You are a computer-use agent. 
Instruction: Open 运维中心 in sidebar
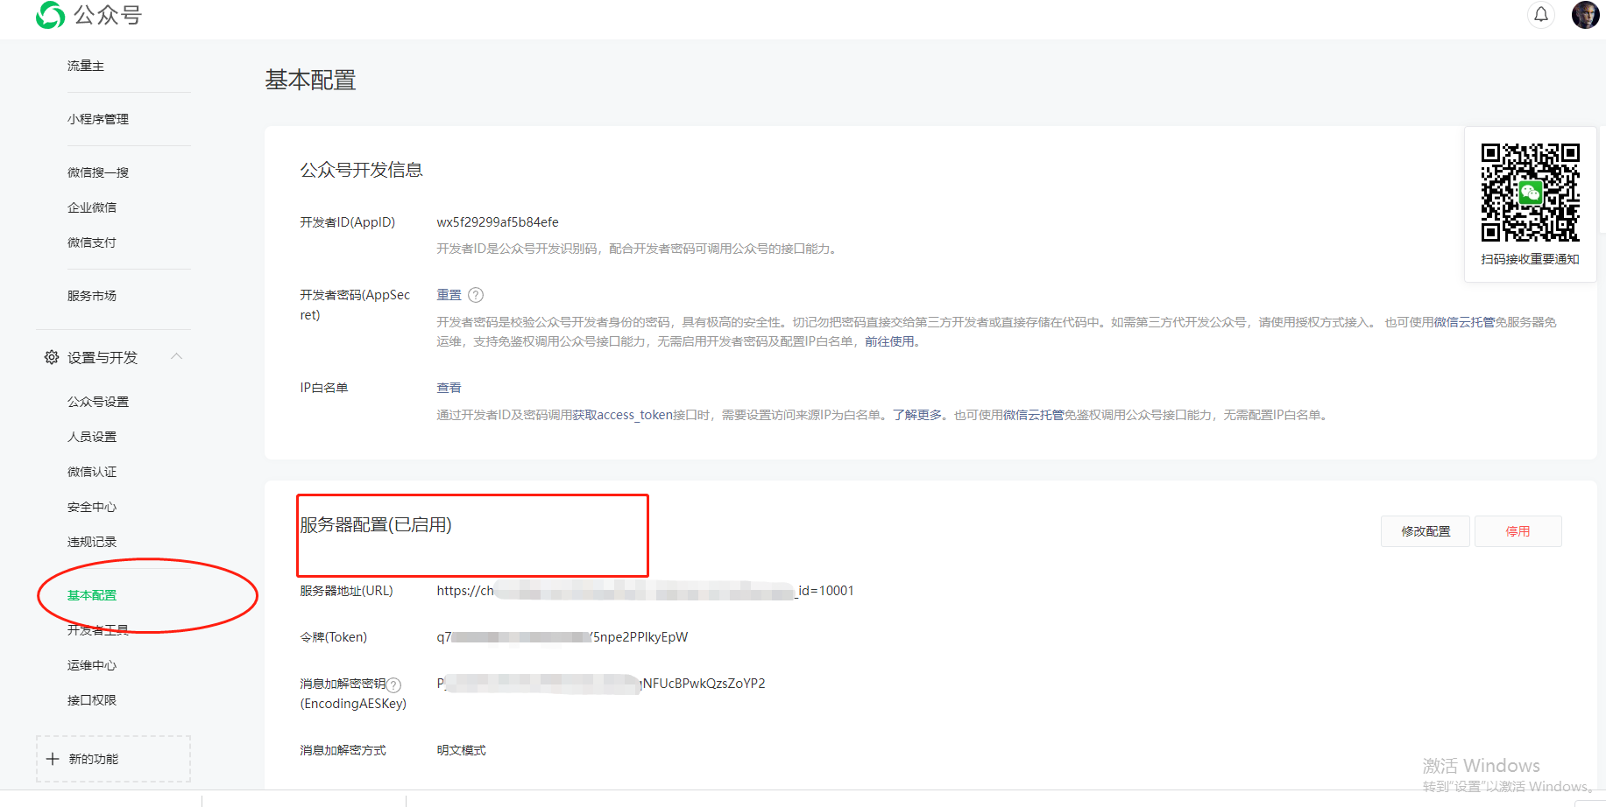pos(92,665)
